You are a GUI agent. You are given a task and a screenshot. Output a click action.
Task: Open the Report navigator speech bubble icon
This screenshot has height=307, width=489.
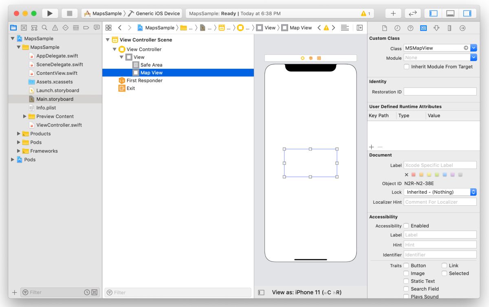pyautogui.click(x=97, y=28)
